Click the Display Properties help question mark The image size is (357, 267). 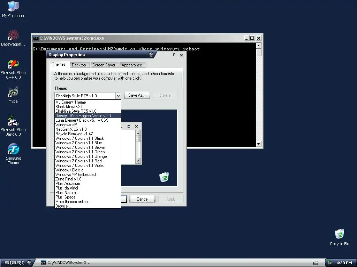[x=174, y=55]
